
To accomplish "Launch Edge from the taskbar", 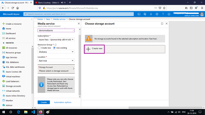I will (18, 112).
